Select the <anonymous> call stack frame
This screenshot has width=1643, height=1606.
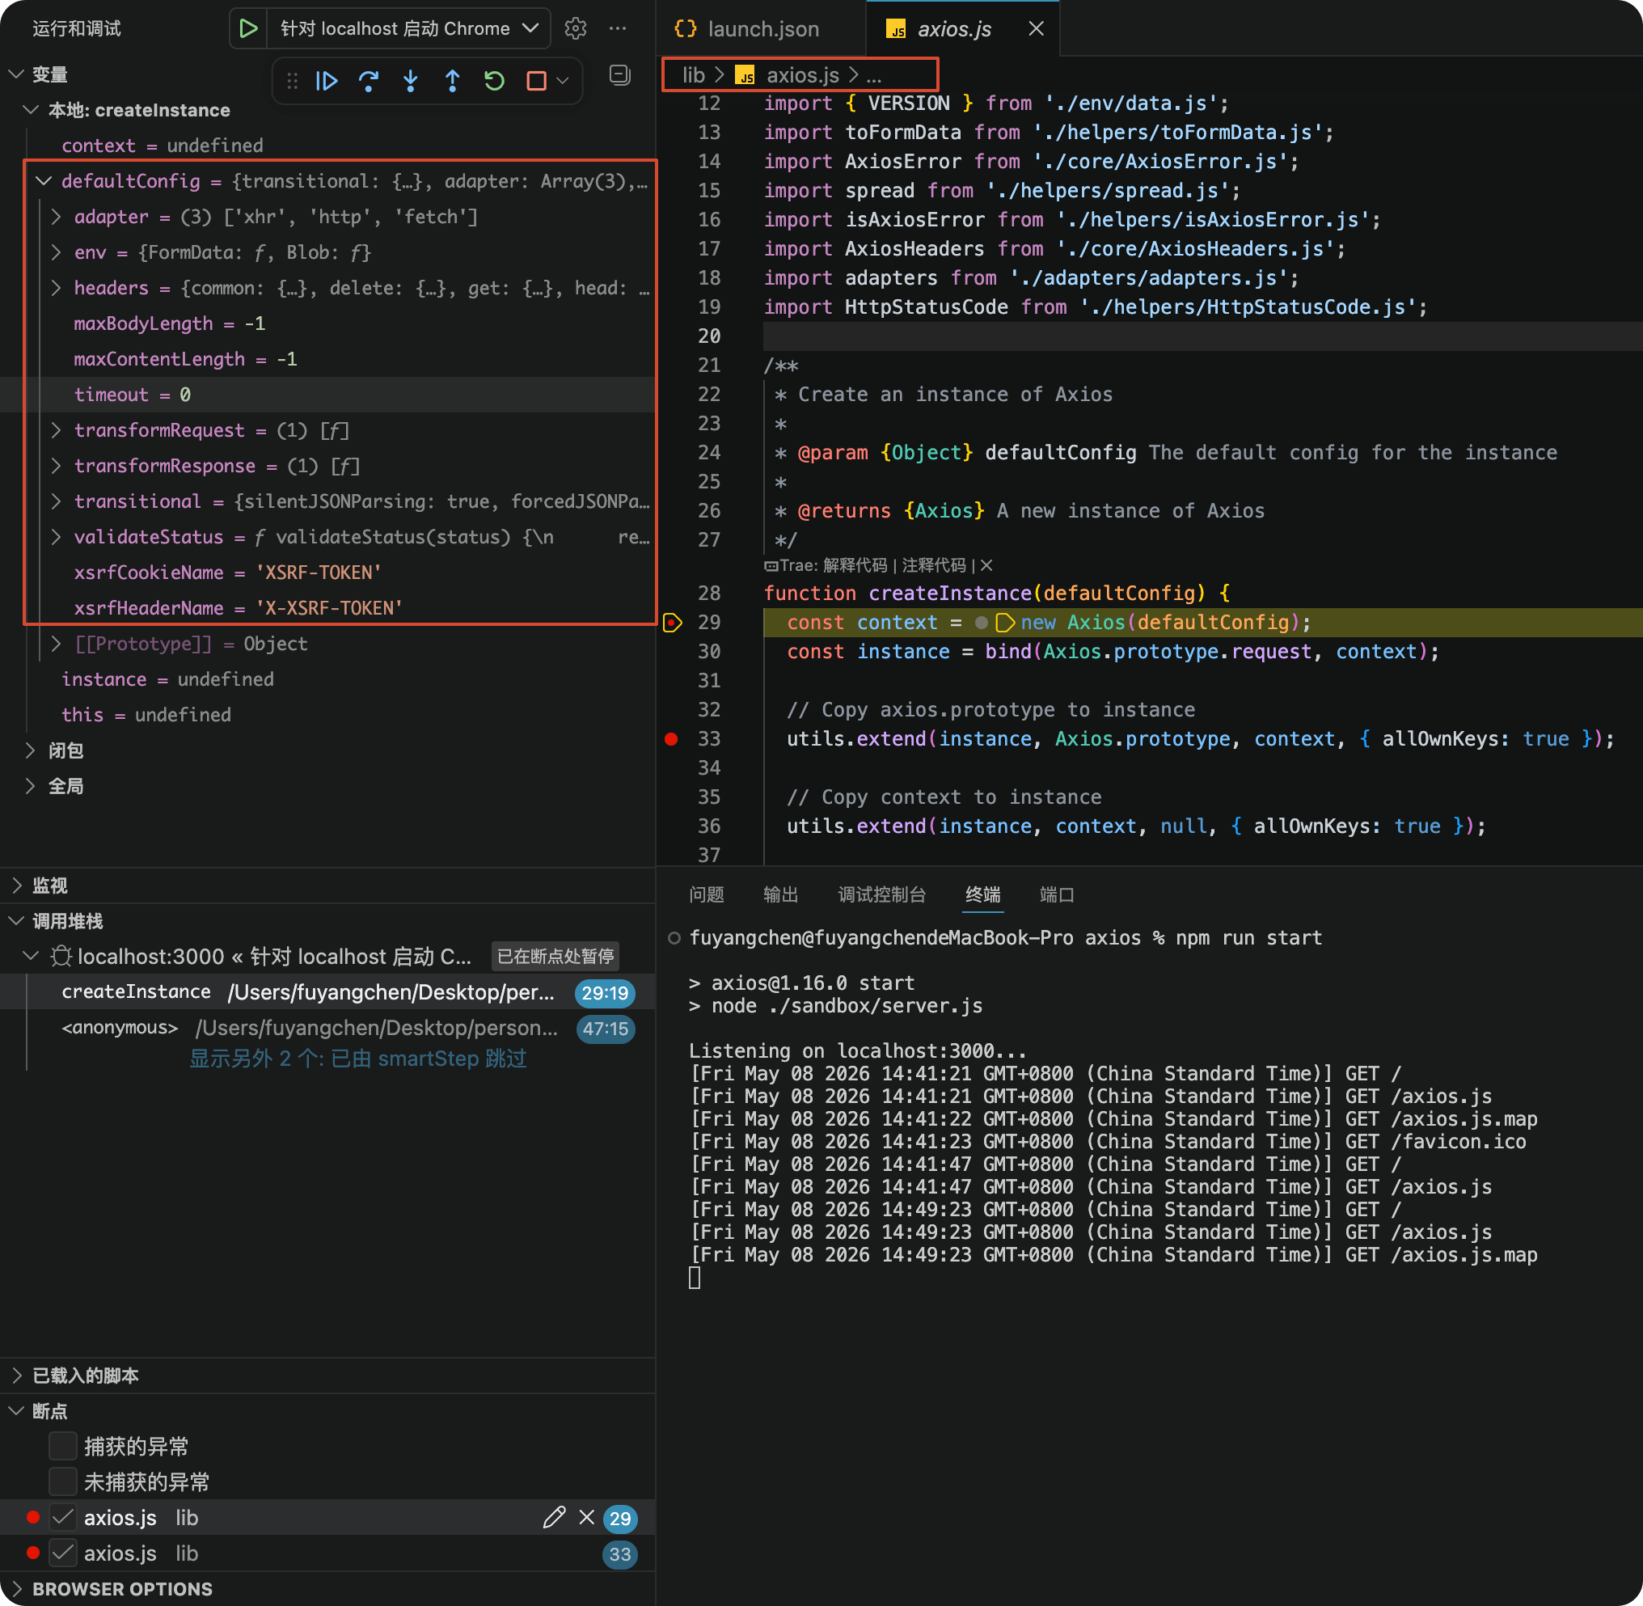tap(327, 1027)
